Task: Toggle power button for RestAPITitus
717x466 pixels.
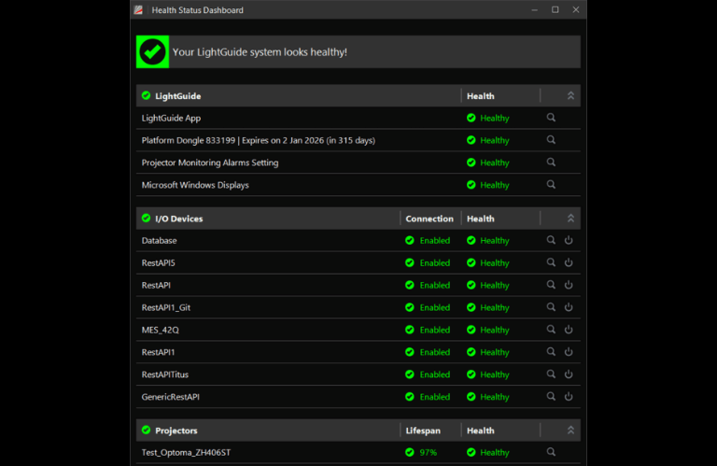Action: click(569, 374)
